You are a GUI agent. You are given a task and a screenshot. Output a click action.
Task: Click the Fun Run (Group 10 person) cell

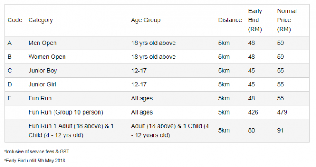[66, 112]
